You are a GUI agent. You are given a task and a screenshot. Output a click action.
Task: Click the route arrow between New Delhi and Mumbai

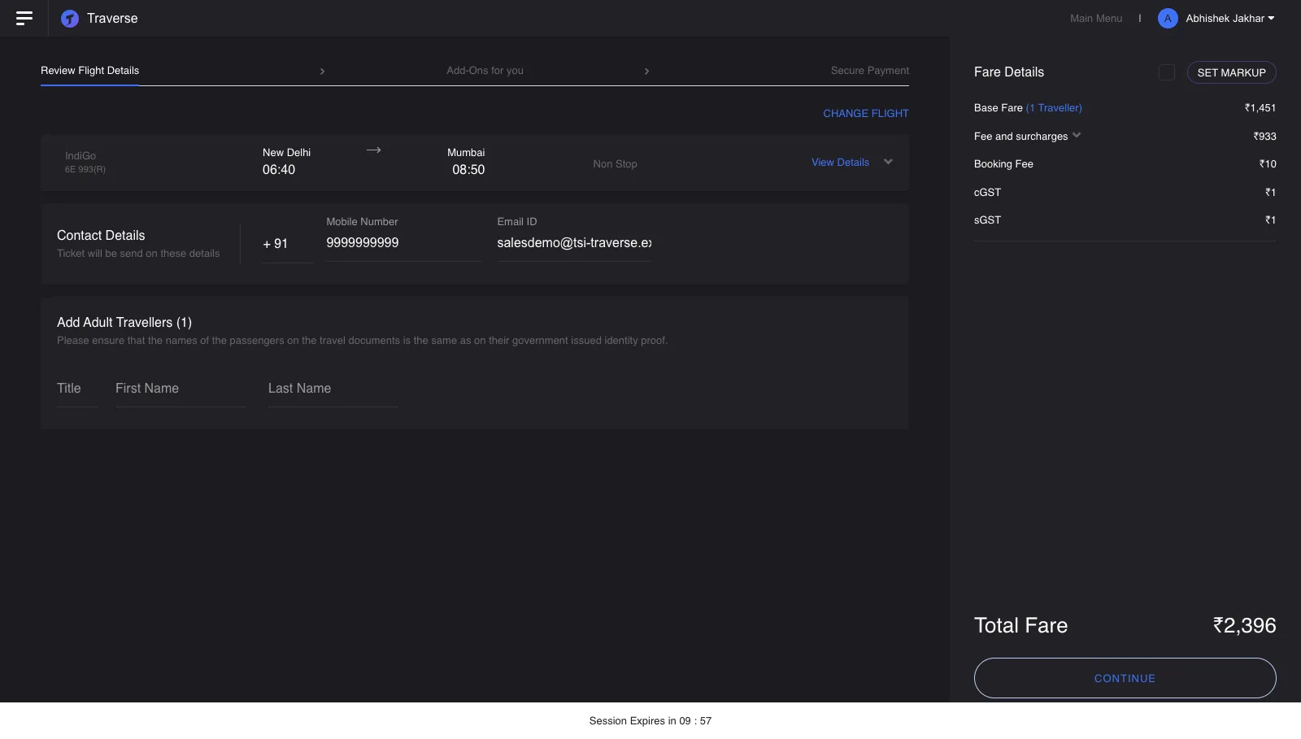pyautogui.click(x=373, y=150)
